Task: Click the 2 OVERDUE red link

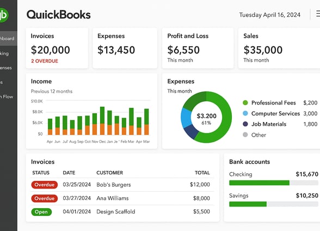Action: (45, 61)
